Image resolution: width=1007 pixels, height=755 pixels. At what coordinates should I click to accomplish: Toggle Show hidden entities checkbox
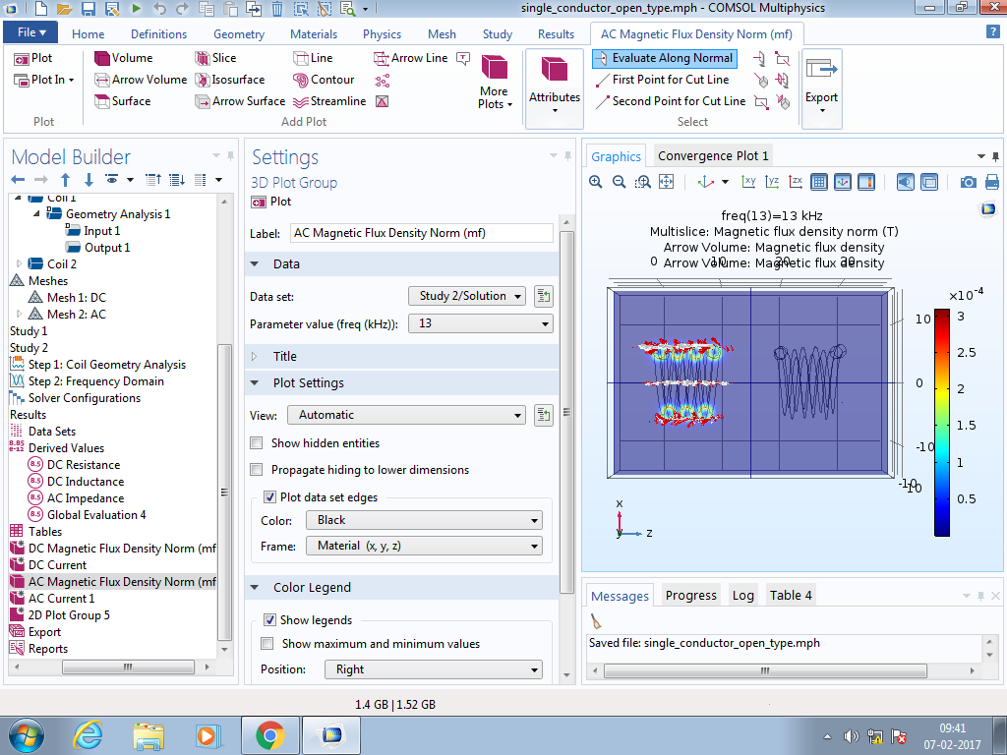(x=257, y=443)
